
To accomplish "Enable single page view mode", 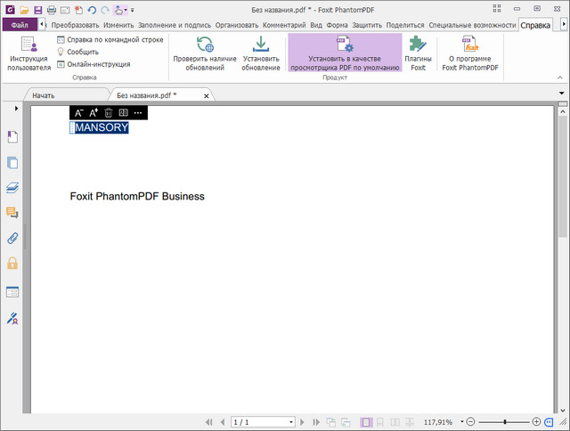I will coord(366,421).
